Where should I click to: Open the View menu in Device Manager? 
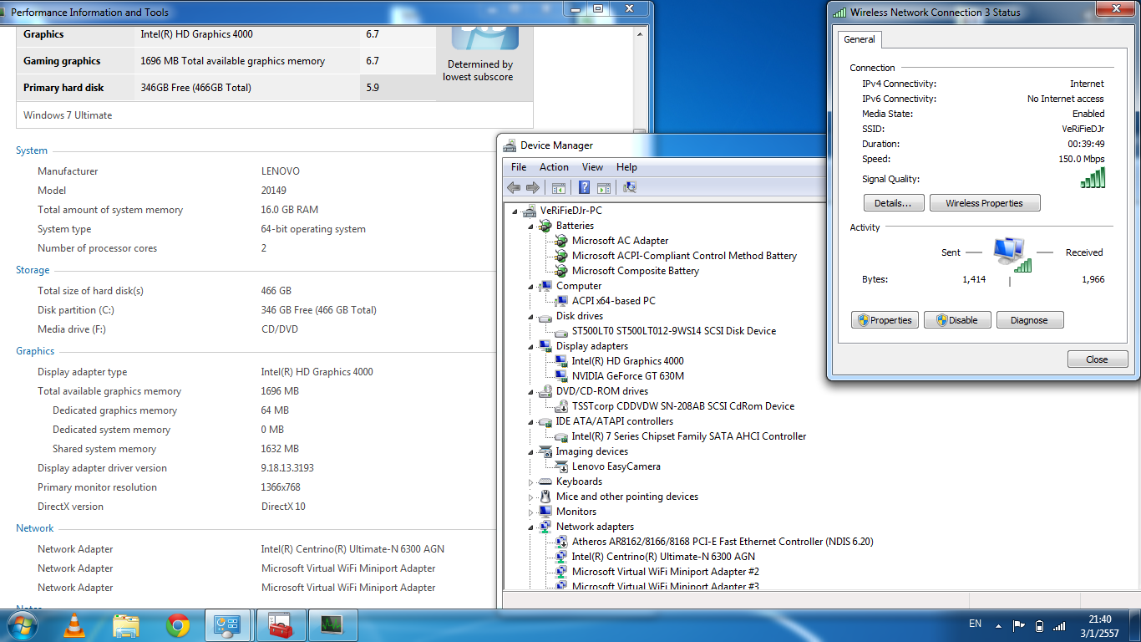(592, 167)
